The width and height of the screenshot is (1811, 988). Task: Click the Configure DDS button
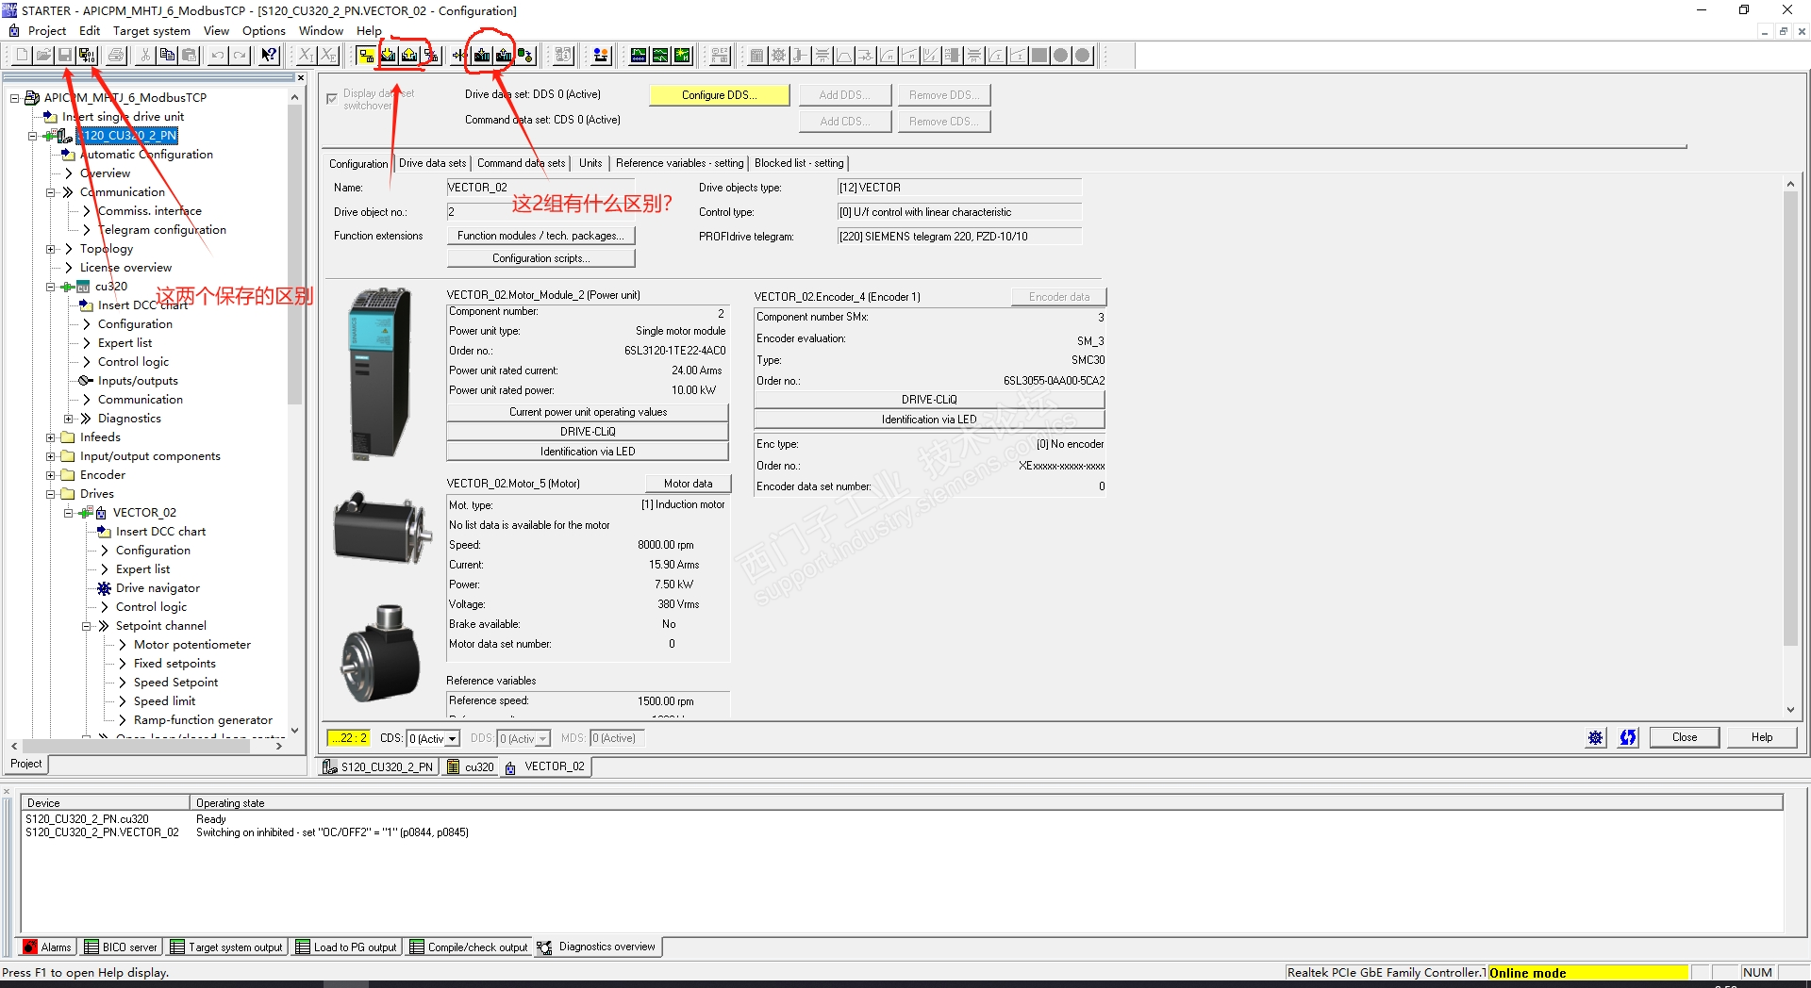pyautogui.click(x=719, y=95)
